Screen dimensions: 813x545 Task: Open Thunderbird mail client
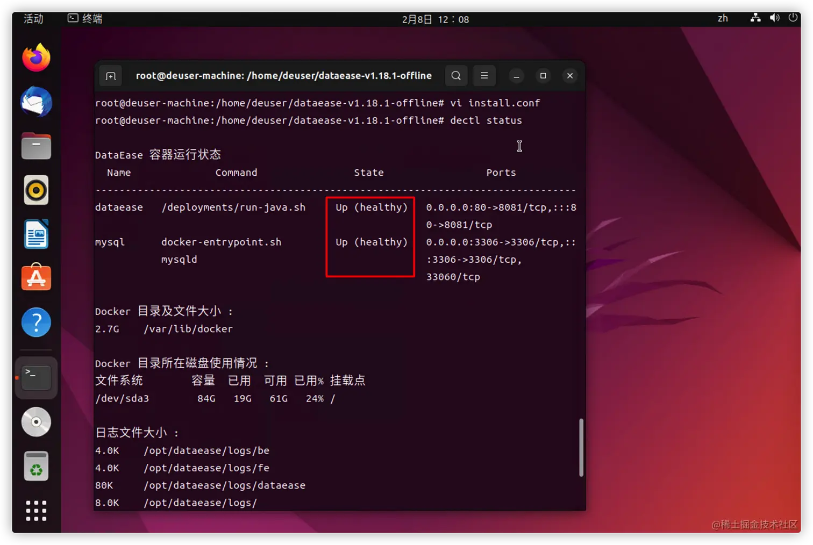(35, 102)
